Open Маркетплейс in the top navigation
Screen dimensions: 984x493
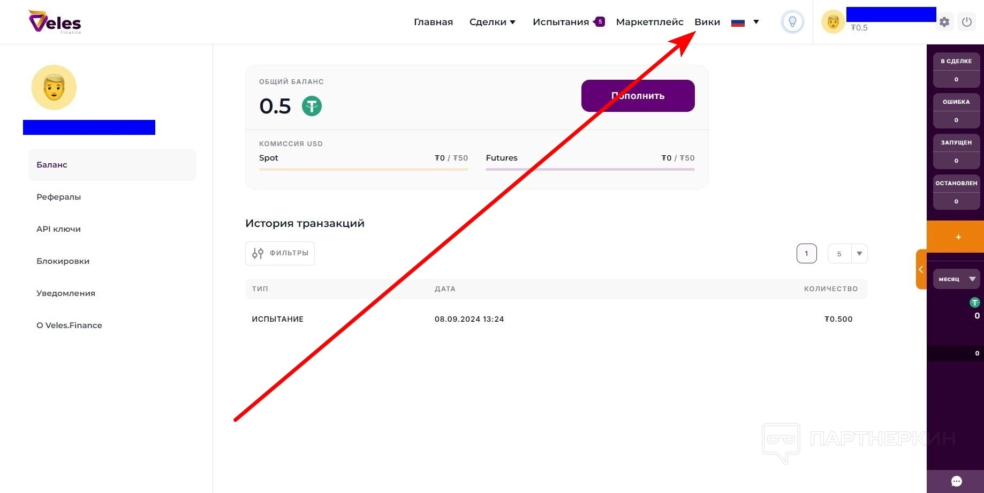tap(649, 22)
